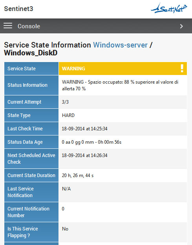Open the hamburger menu icon
This screenshot has width=192, height=245.
(x=8, y=26)
